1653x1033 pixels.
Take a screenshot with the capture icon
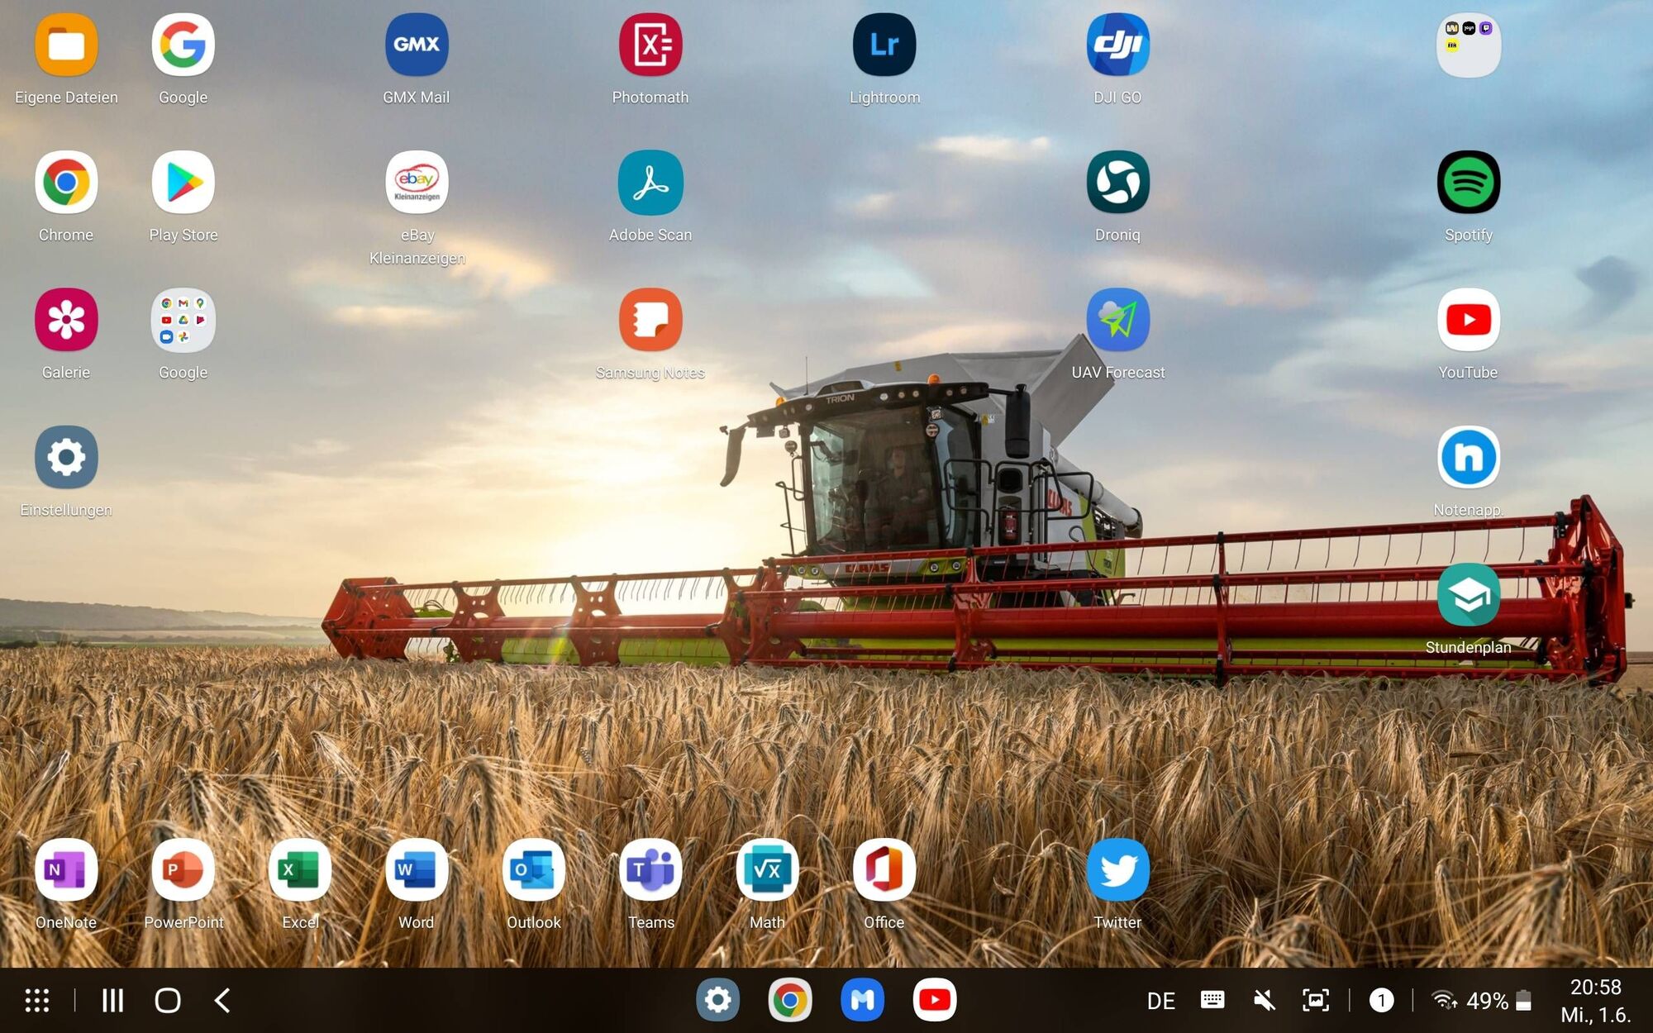click(x=1316, y=1001)
